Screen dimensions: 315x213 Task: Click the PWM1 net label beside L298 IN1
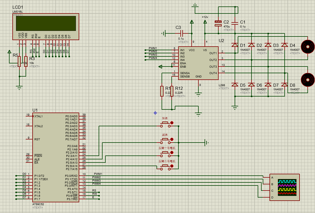point(153,48)
